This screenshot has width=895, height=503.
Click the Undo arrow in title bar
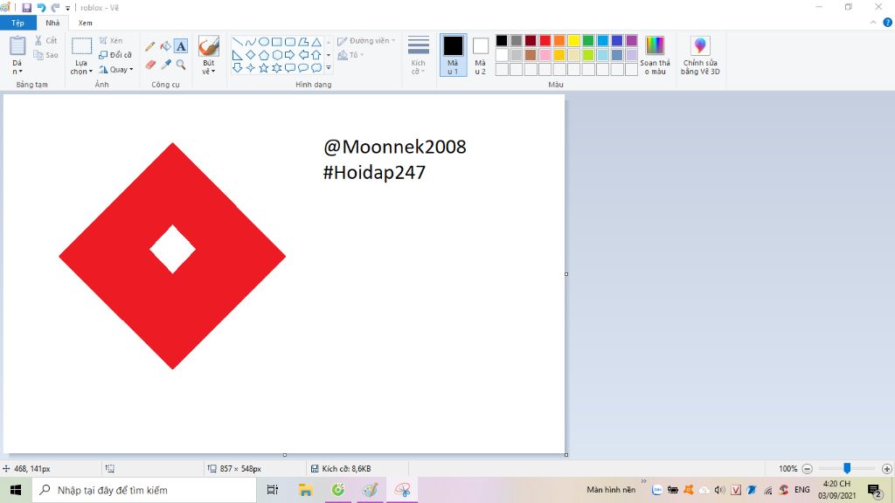[41, 7]
